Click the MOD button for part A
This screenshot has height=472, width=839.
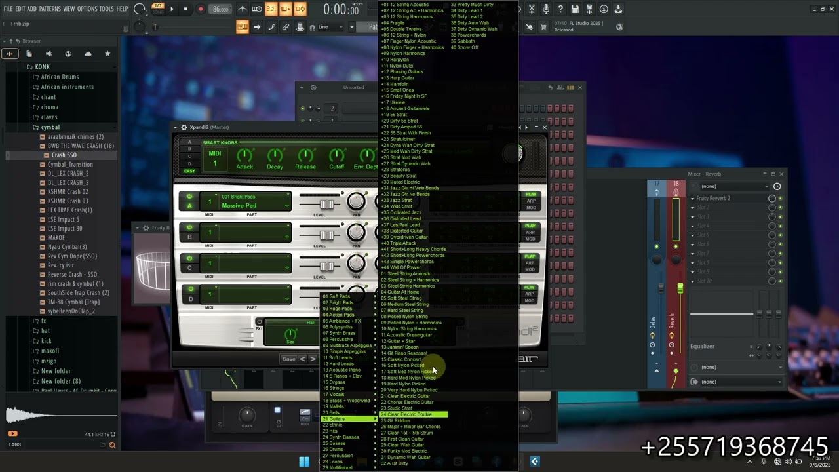point(531,208)
